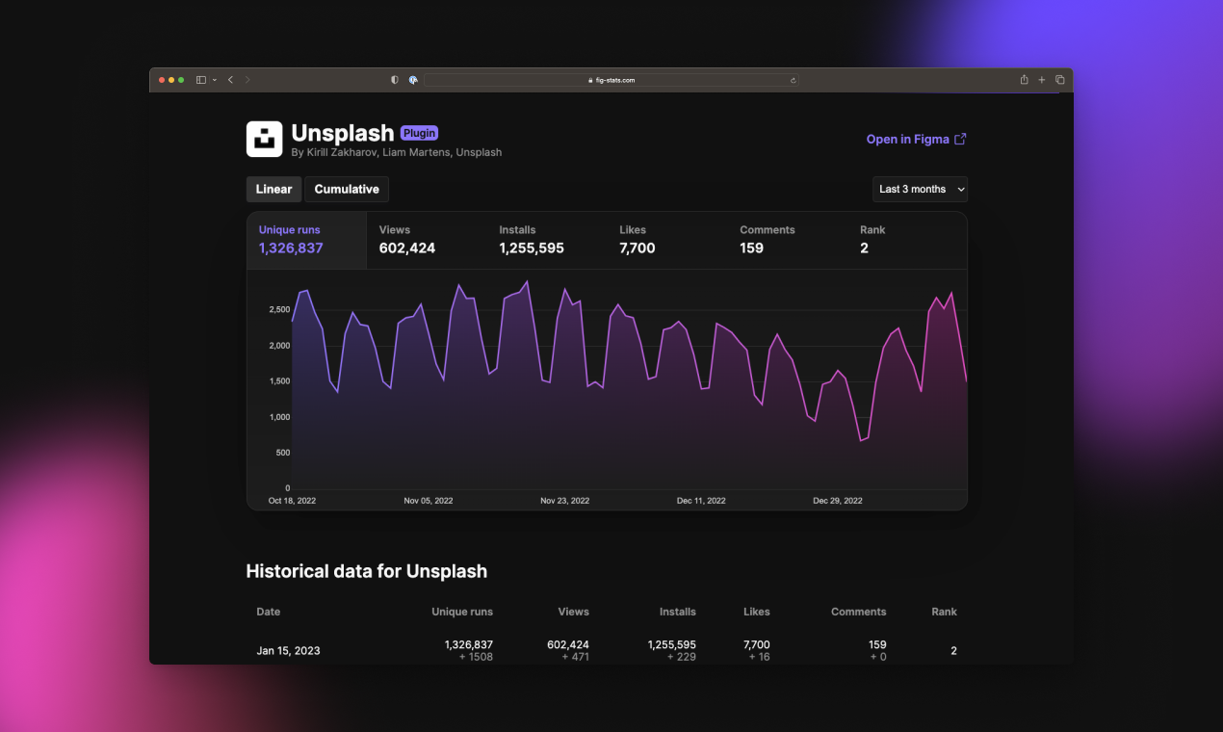The width and height of the screenshot is (1223, 732).
Task: Click the Plugin badge next to Unsplash
Action: 420,133
